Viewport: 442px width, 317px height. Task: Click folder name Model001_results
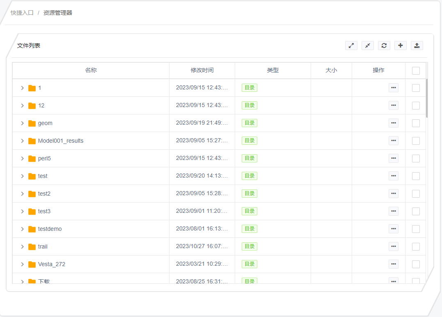point(61,141)
